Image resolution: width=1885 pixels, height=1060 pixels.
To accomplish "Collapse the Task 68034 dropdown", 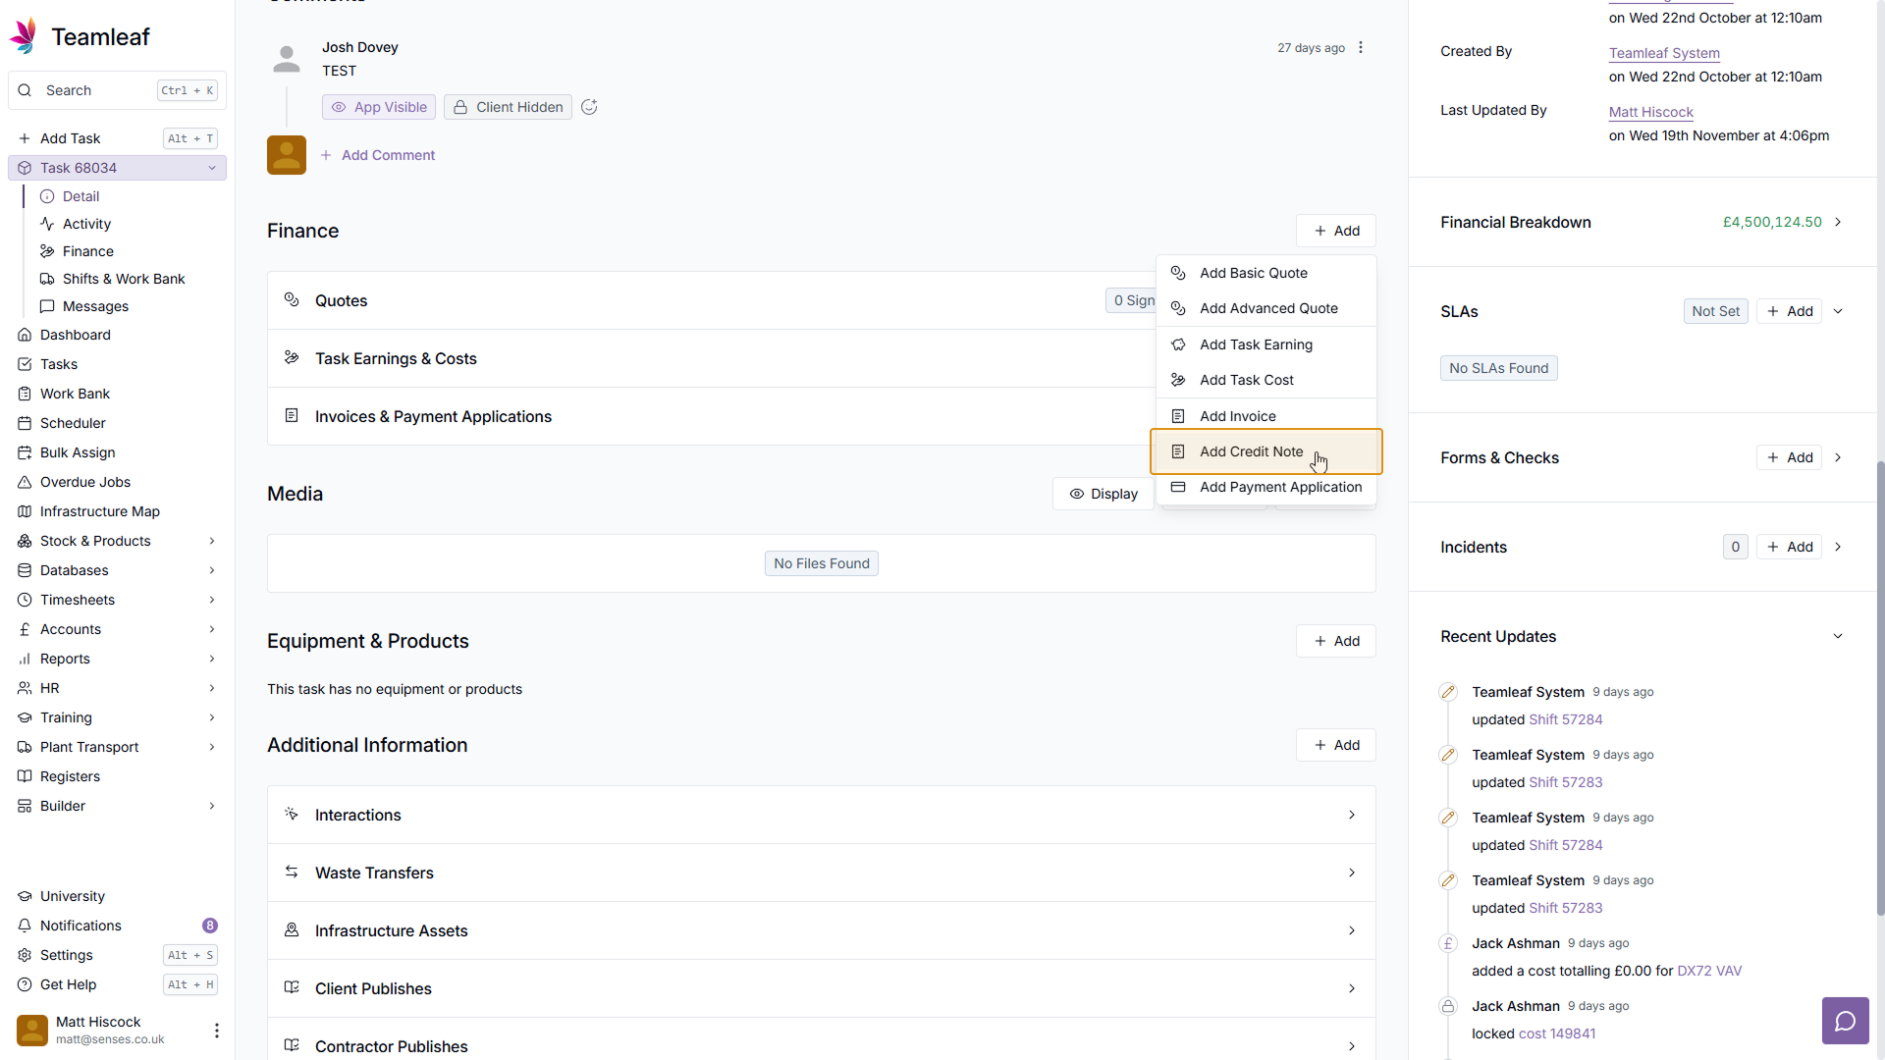I will coord(212,168).
